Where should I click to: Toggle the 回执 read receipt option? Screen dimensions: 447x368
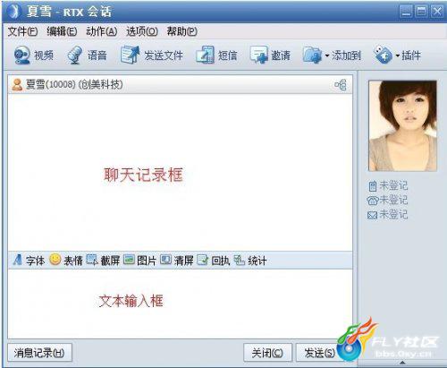click(214, 260)
